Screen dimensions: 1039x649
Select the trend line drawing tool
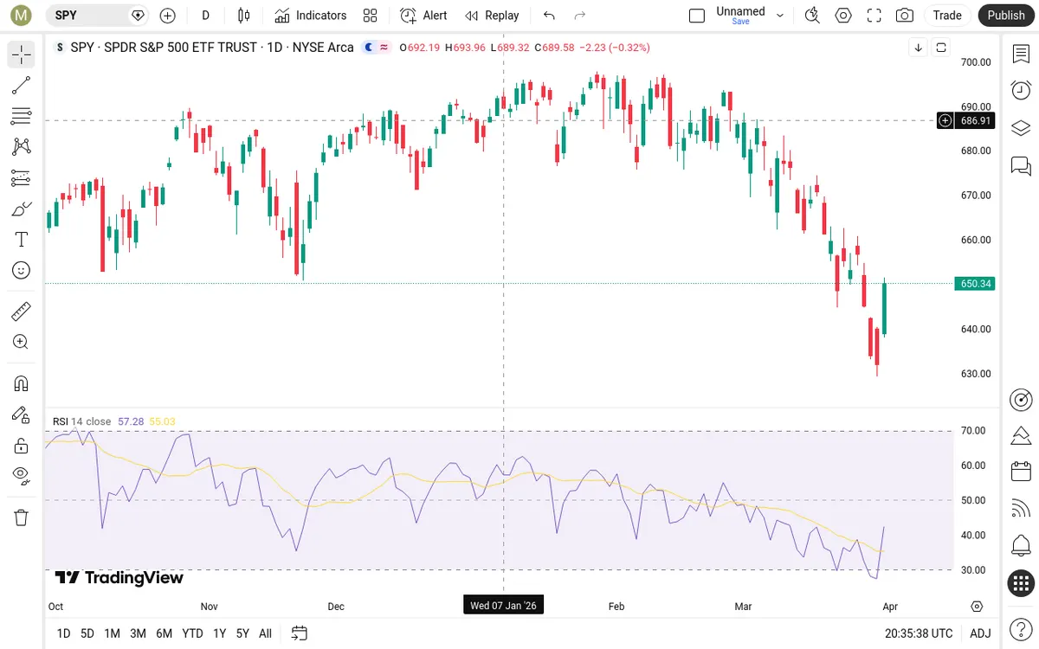tap(22, 85)
